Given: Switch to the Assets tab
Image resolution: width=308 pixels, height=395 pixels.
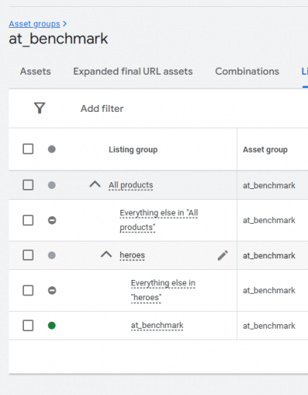Looking at the screenshot, I should click(36, 71).
